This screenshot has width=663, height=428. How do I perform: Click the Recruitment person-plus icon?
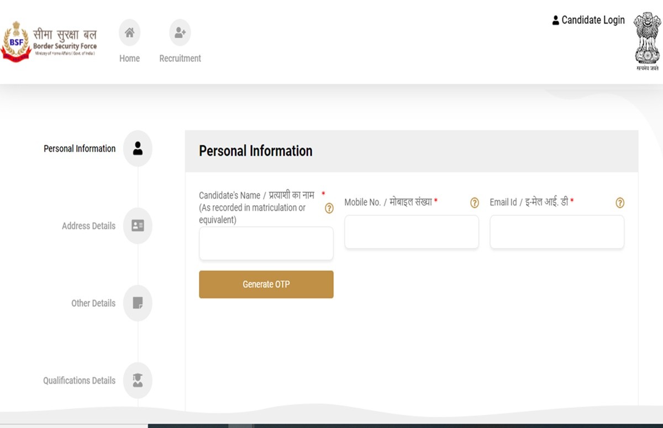click(180, 33)
